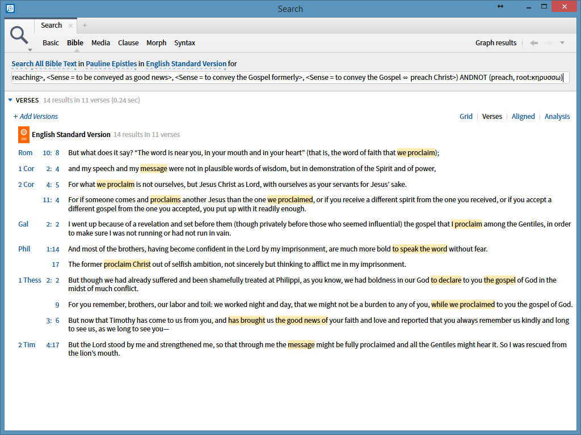Open verse 9 under 1 Thess
581x435 pixels.
point(57,305)
